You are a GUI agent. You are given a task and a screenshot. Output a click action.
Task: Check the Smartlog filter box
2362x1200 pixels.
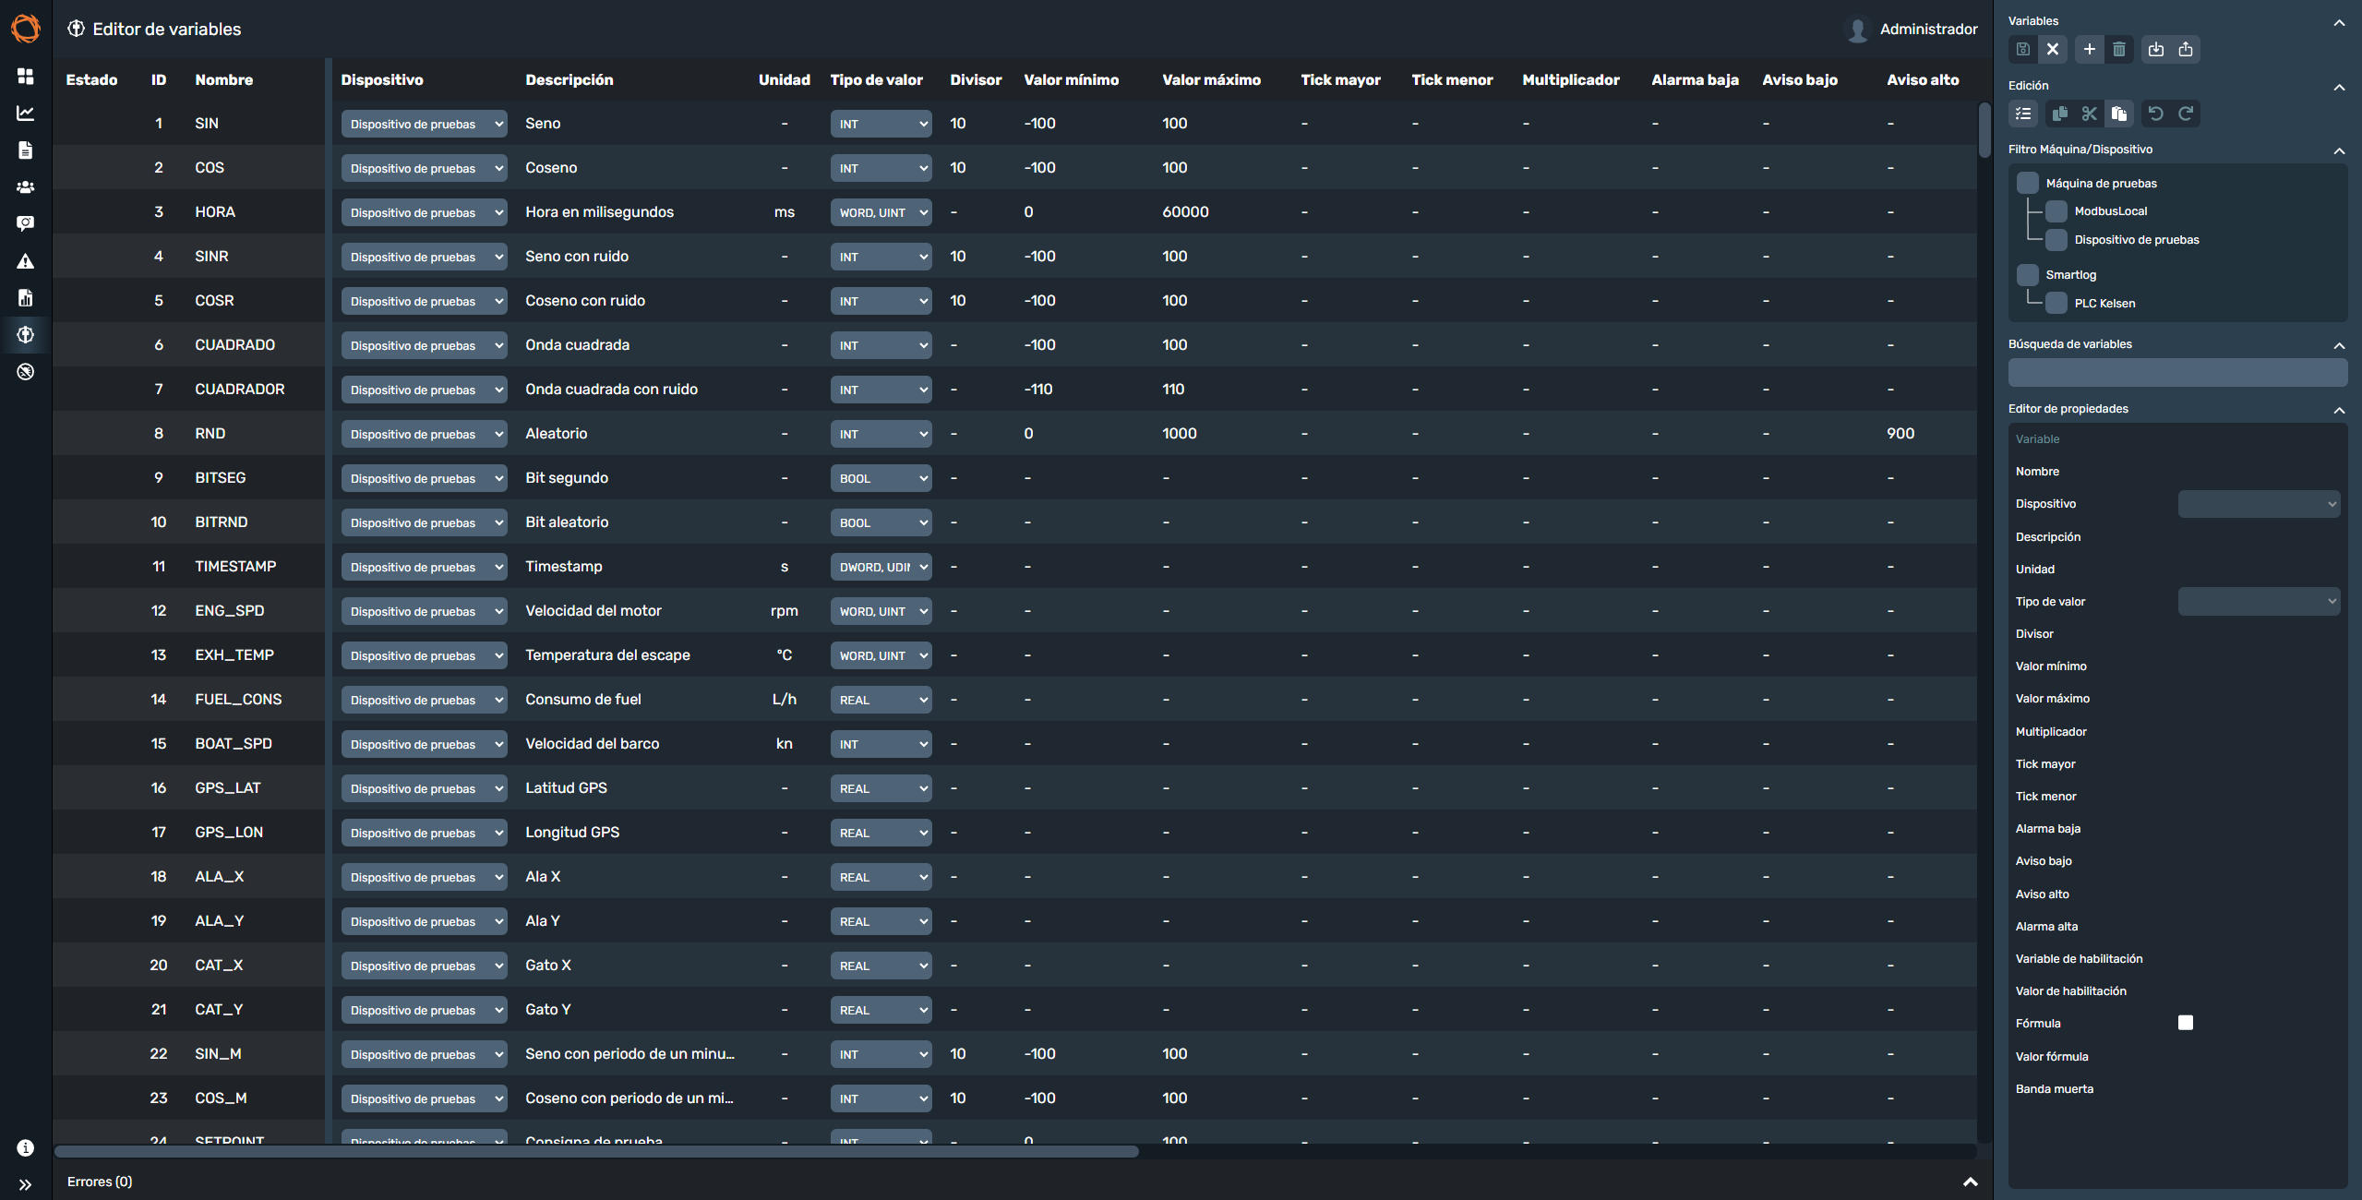(x=2027, y=275)
